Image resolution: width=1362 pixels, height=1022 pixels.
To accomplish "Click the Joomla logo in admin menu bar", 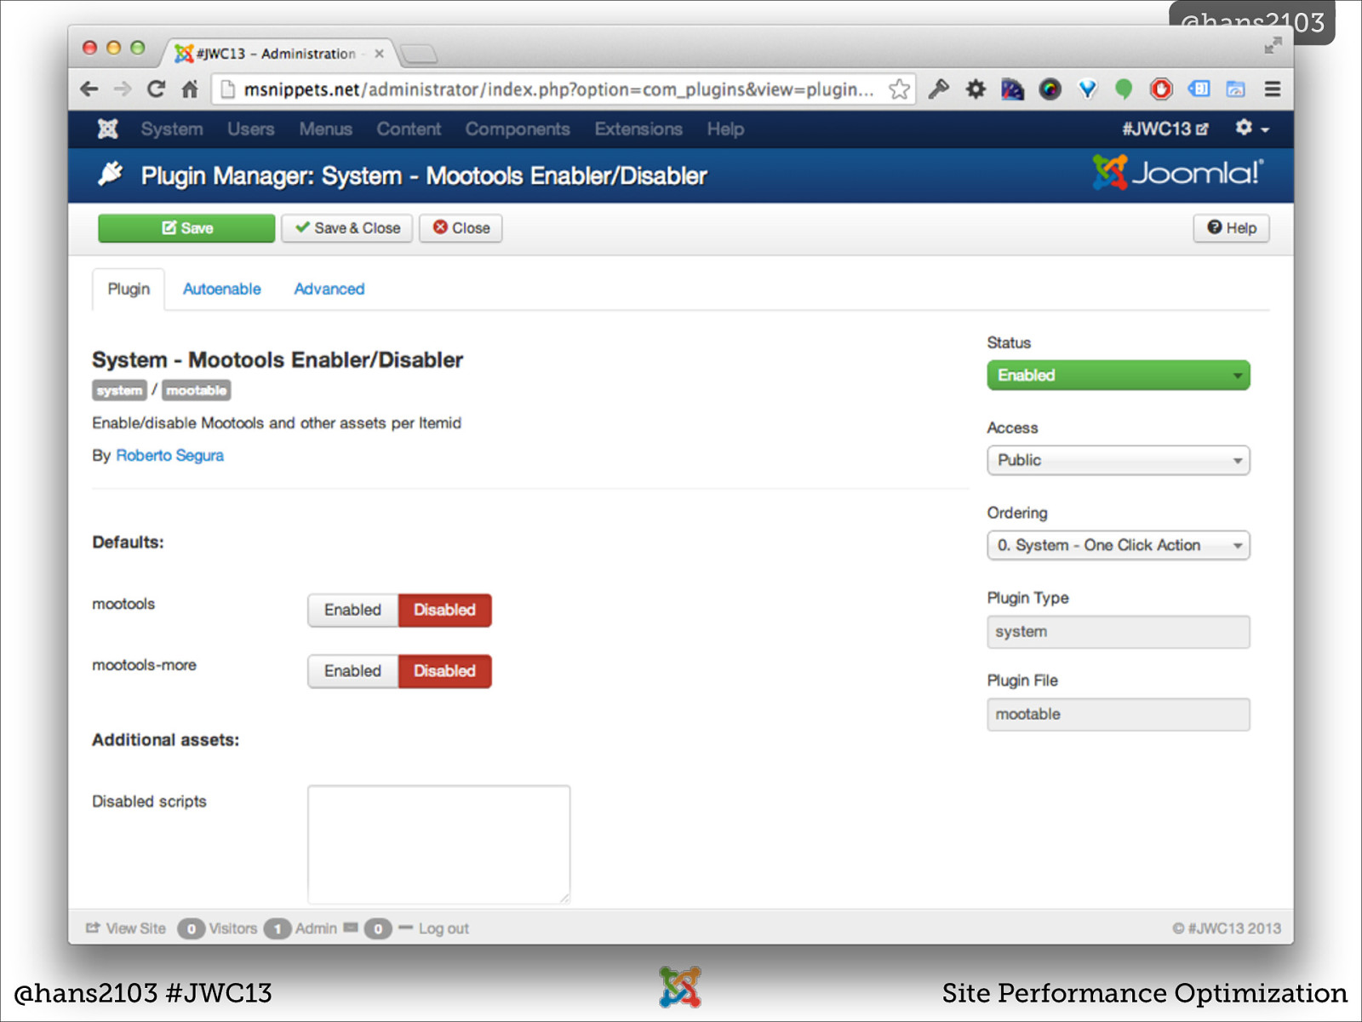I will [107, 129].
